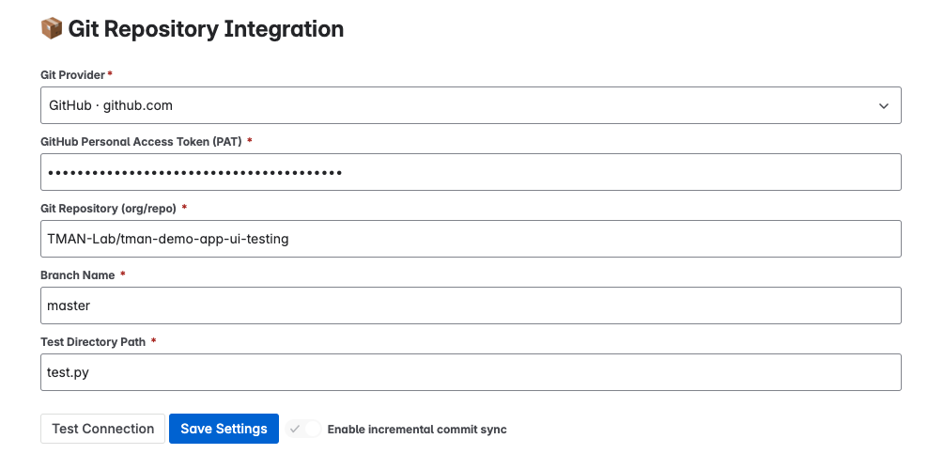
Task: Select the Branch Name input containing 'master'
Action: (471, 305)
